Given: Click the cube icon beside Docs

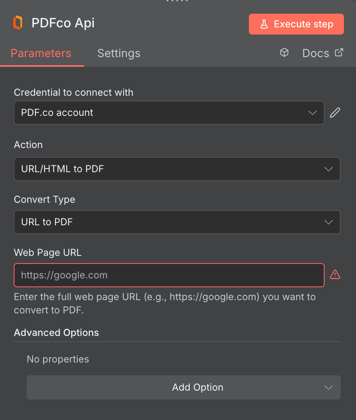Looking at the screenshot, I should [x=284, y=52].
